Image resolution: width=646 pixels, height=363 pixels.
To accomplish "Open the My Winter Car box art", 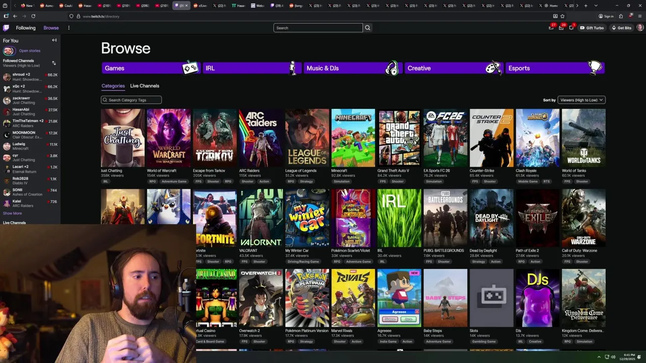I will coord(307,218).
